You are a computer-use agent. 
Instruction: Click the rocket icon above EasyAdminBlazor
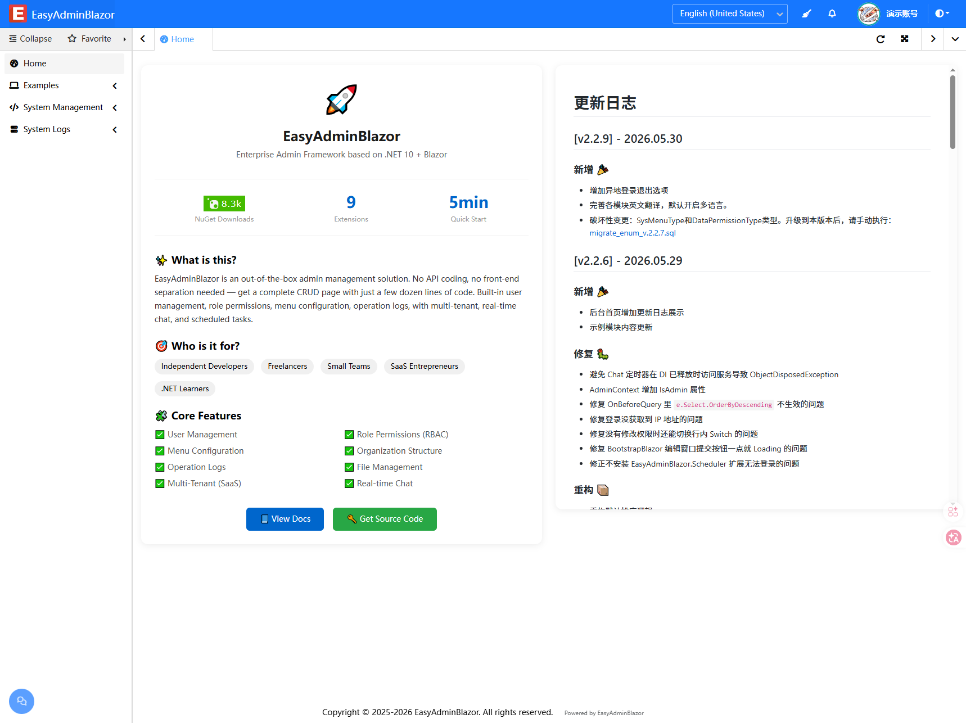(341, 100)
